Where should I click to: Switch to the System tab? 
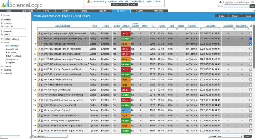pyautogui.click(x=140, y=11)
